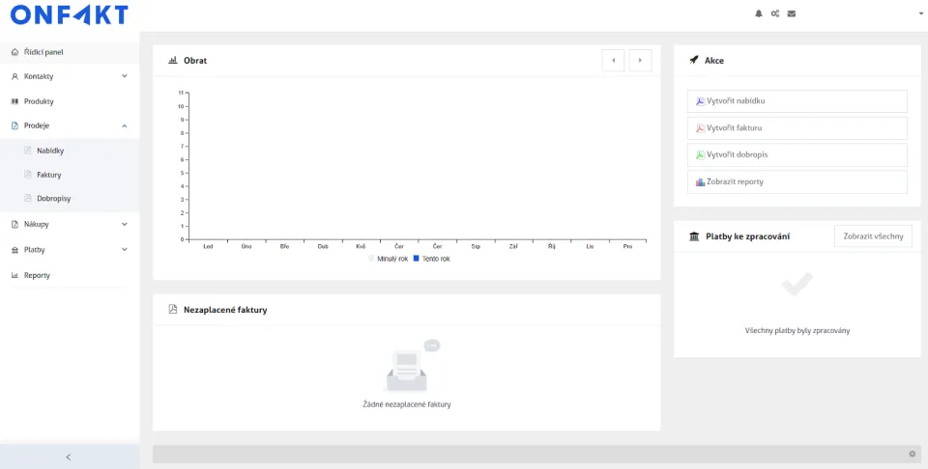928x469 pixels.
Task: Click the Dobropisy document icon
Action: click(x=27, y=199)
